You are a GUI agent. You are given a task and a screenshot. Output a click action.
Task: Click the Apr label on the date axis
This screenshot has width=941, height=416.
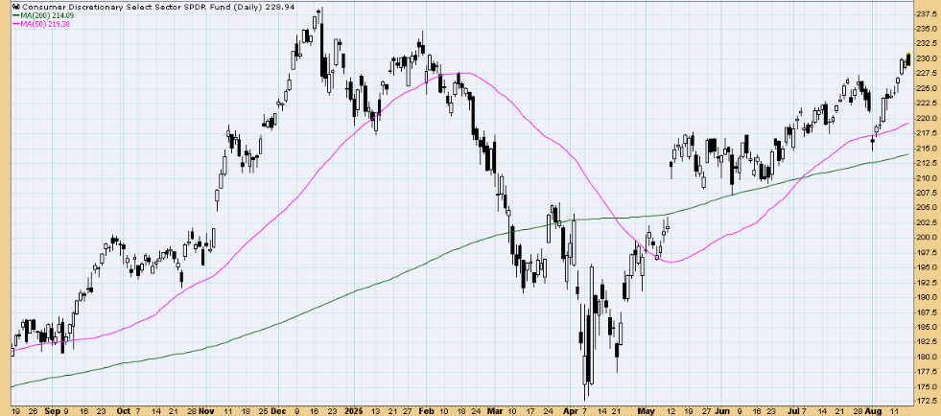tap(570, 412)
